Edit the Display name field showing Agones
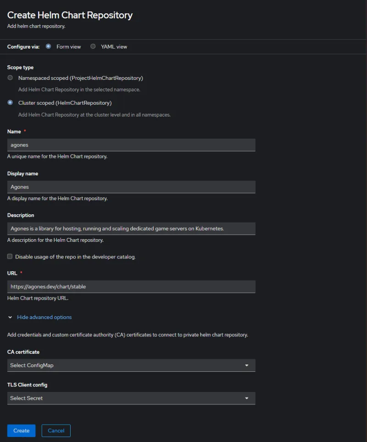This screenshot has width=367, height=442. [x=131, y=186]
